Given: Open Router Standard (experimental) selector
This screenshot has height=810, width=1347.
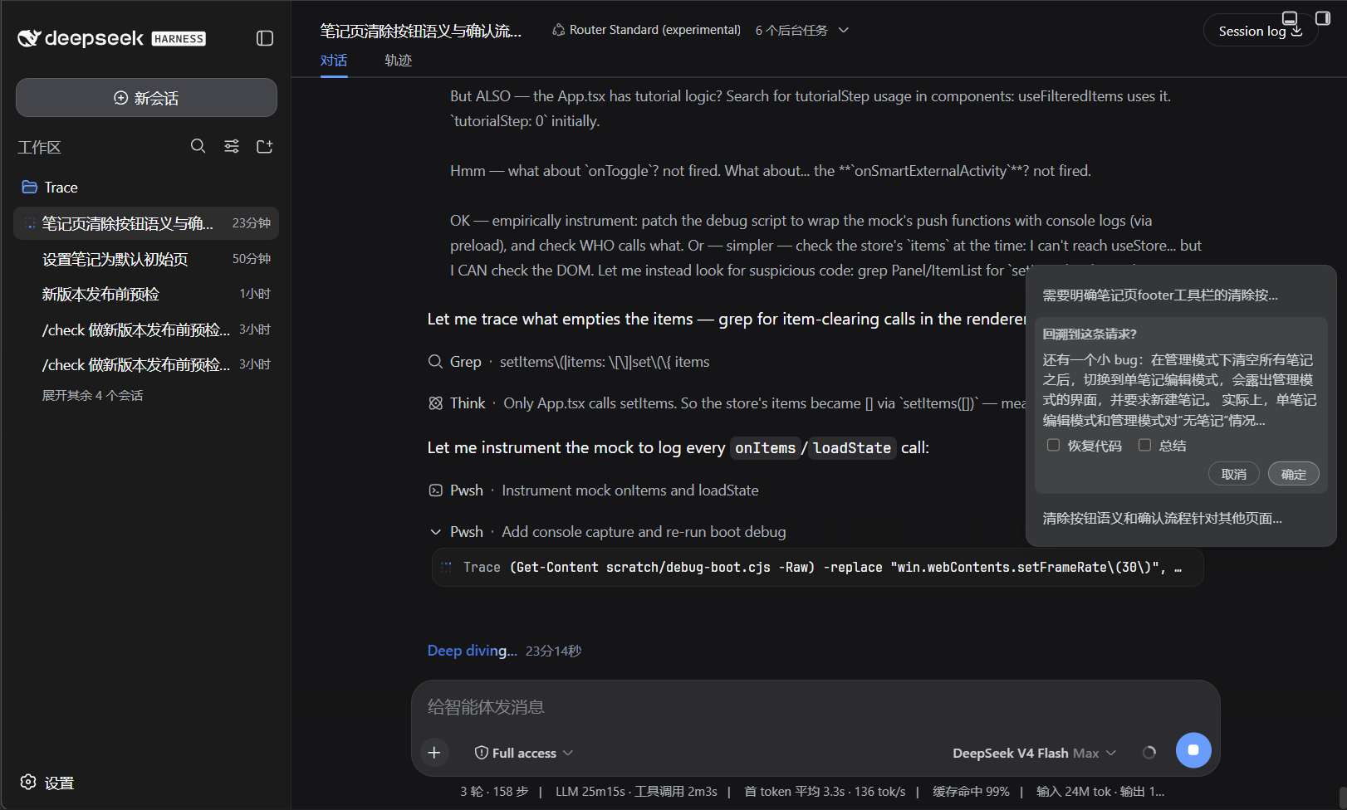Looking at the screenshot, I should [x=646, y=30].
